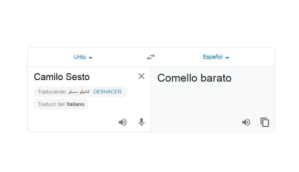
Task: Play audio of the Spanish translation
Action: [x=246, y=122]
